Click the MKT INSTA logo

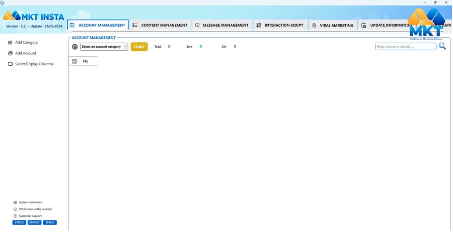point(34,16)
